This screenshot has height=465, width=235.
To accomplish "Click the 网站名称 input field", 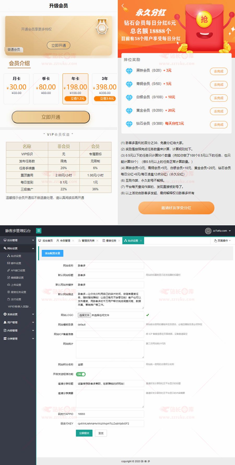I will click(x=110, y=265).
